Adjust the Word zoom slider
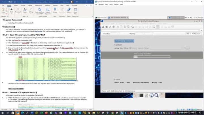 (x=81, y=110)
